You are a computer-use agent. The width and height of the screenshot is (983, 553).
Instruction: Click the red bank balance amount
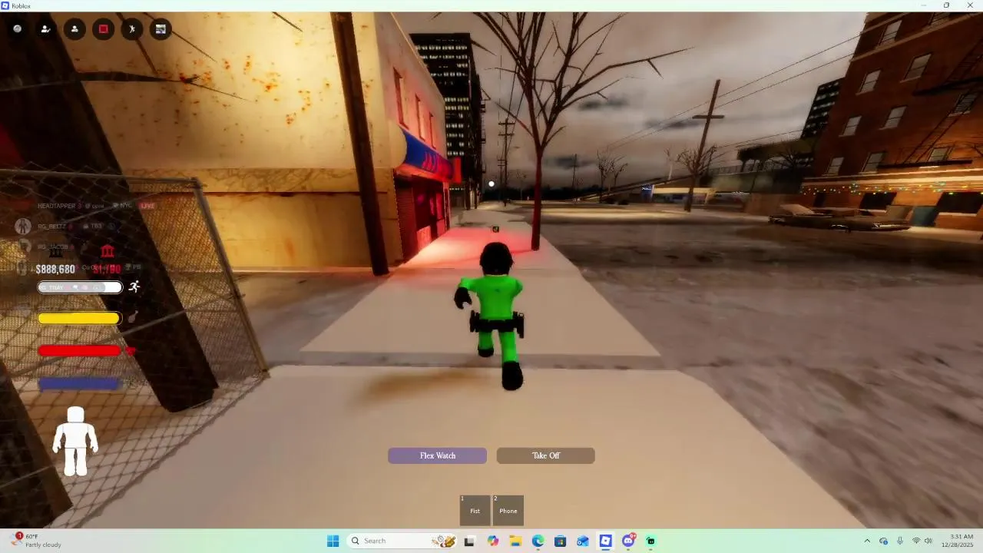[107, 270]
